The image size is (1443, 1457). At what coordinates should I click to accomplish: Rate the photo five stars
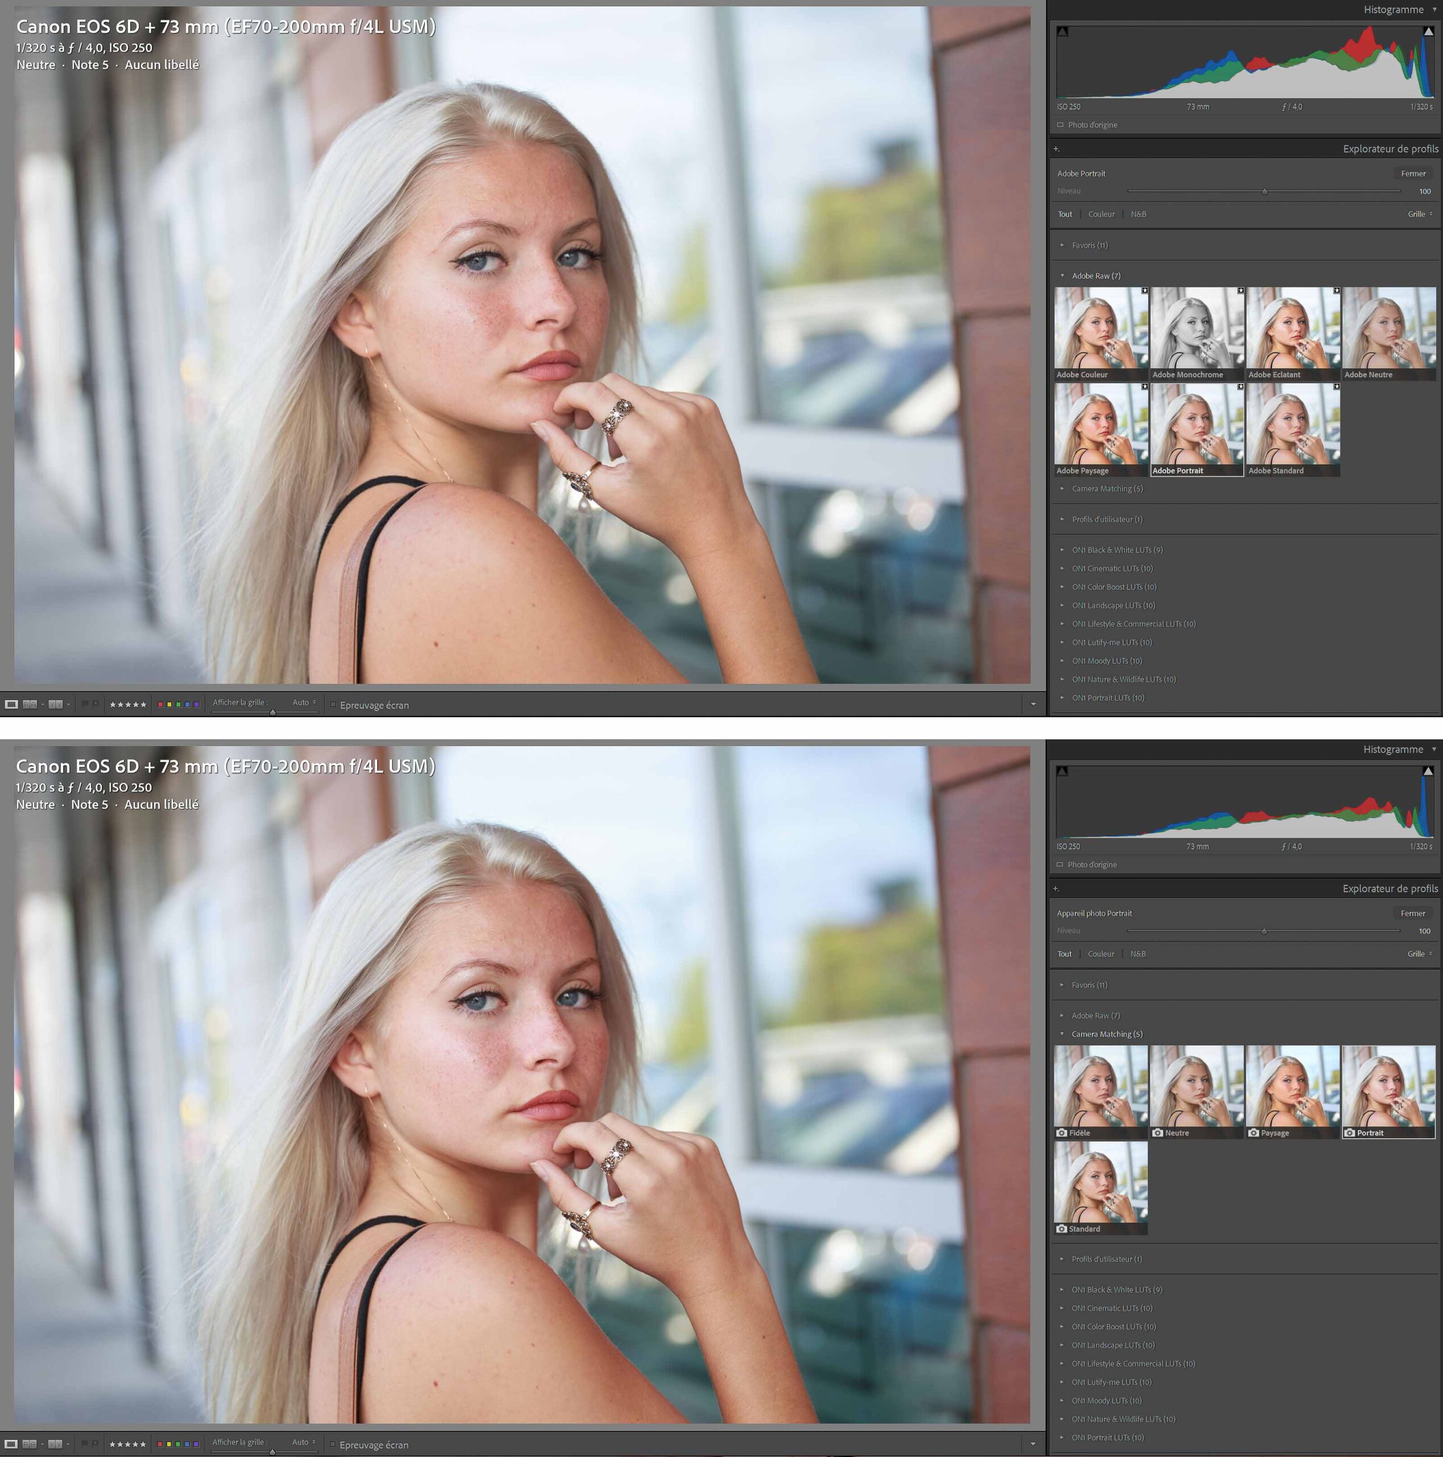coord(145,703)
